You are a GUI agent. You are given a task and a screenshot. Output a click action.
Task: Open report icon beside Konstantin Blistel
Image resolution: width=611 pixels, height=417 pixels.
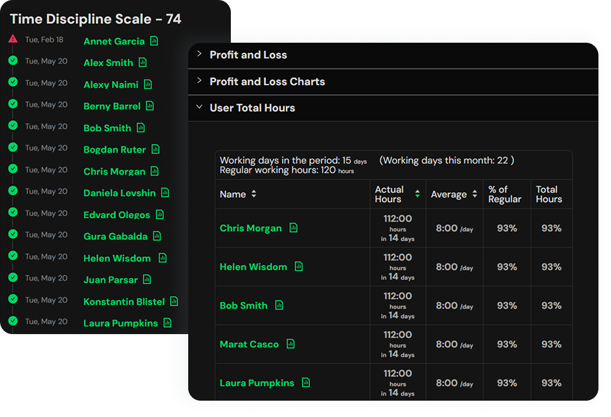[x=174, y=301]
